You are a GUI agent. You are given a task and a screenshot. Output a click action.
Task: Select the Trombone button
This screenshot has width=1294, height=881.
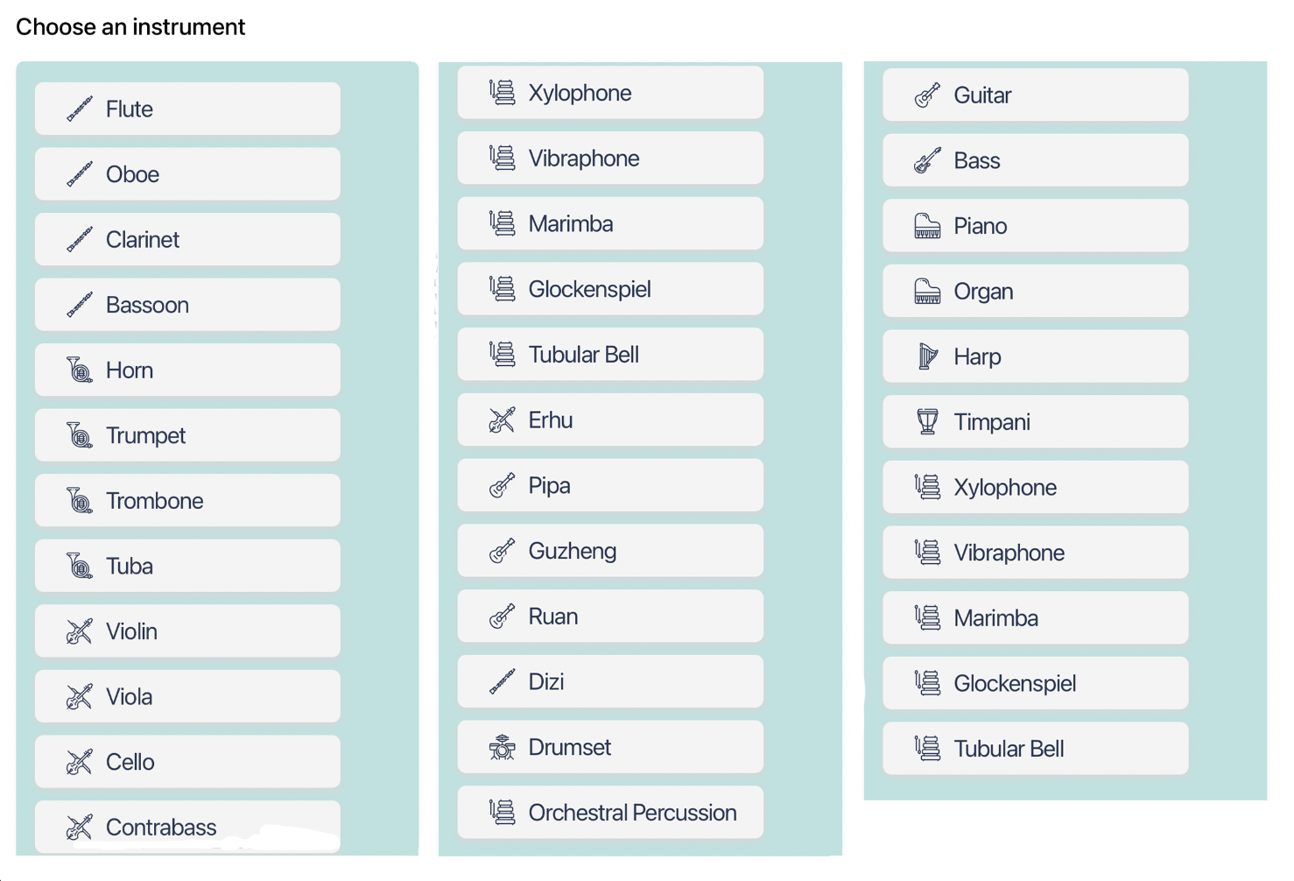point(187,501)
